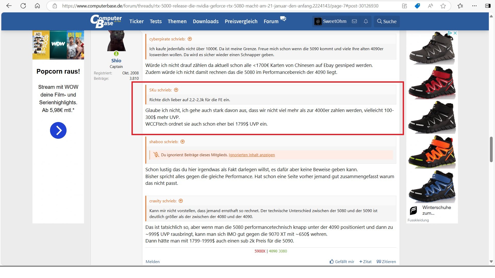
Task: Click the Melden report link
Action: [152, 262]
